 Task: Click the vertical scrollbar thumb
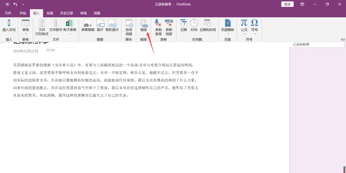tap(344, 170)
